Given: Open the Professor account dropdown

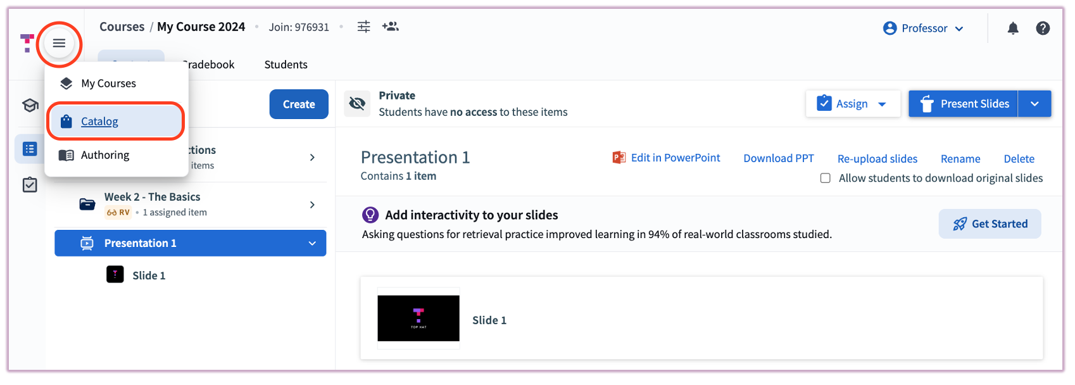Looking at the screenshot, I should click(924, 28).
